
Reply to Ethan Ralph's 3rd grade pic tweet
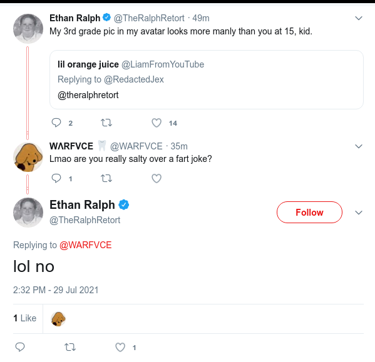point(56,123)
